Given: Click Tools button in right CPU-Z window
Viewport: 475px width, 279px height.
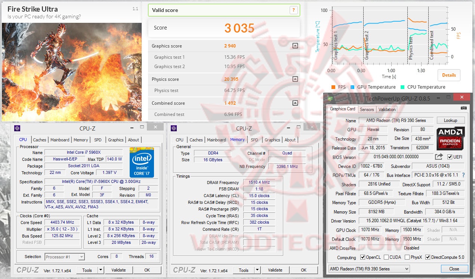Looking at the screenshot, I should [244, 270].
